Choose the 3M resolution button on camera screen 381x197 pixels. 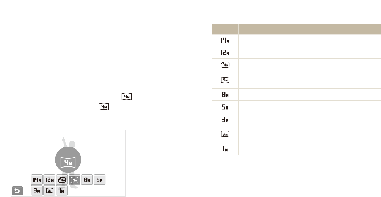pos(37,190)
